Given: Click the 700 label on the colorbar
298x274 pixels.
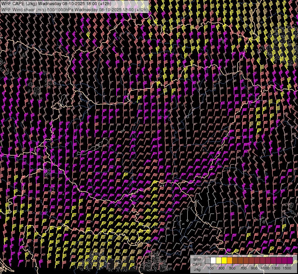Looking at the screenshot, I should [243, 268].
